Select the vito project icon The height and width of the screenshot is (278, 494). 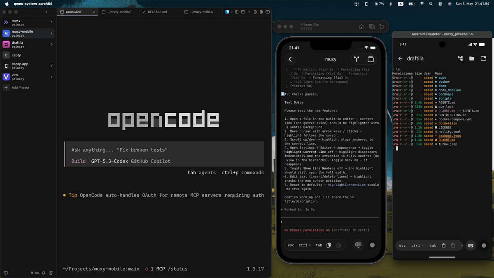pos(6,77)
